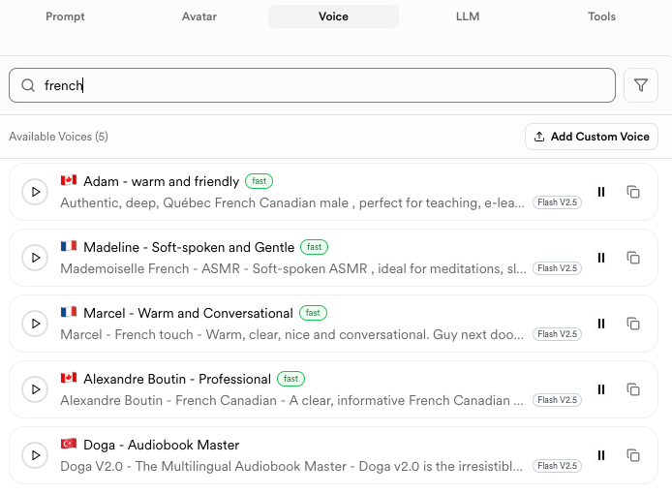This screenshot has width=672, height=495.
Task: Copy the Doga voice ID
Action: [633, 455]
